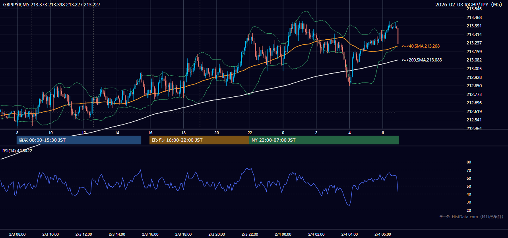Click the '2026-02-03 のGBPJPY (M5)' chart title
Viewport: 508px width, 238px height.
469,4
